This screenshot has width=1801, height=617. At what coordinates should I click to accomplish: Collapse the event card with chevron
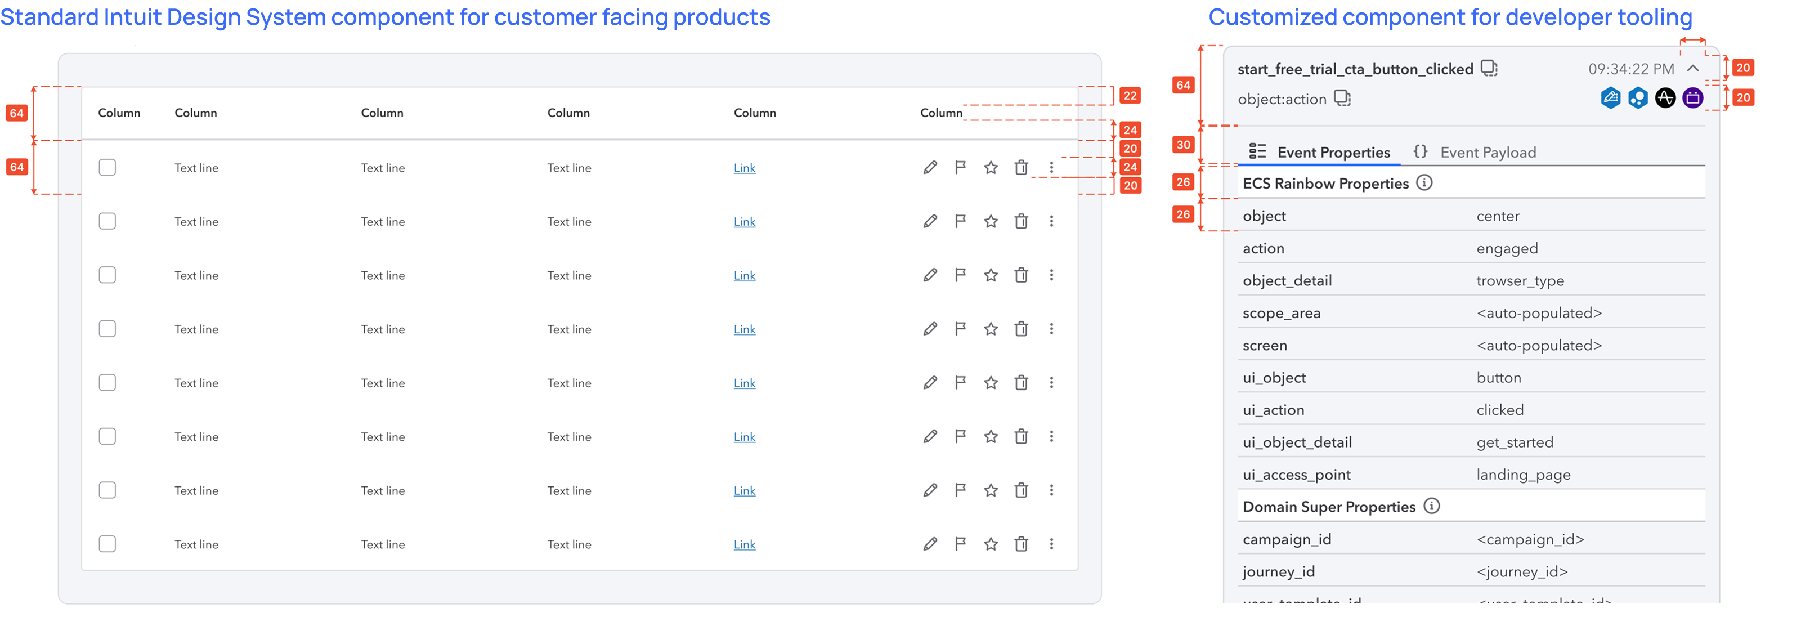(x=1692, y=69)
